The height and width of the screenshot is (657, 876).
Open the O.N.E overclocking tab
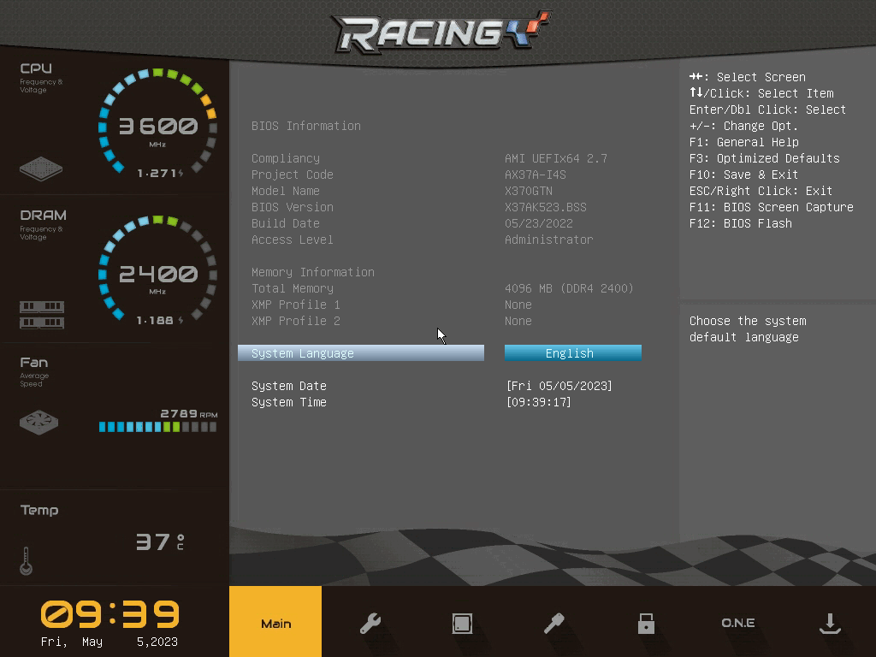738,623
